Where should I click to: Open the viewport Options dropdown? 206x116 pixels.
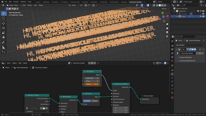click(x=165, y=9)
